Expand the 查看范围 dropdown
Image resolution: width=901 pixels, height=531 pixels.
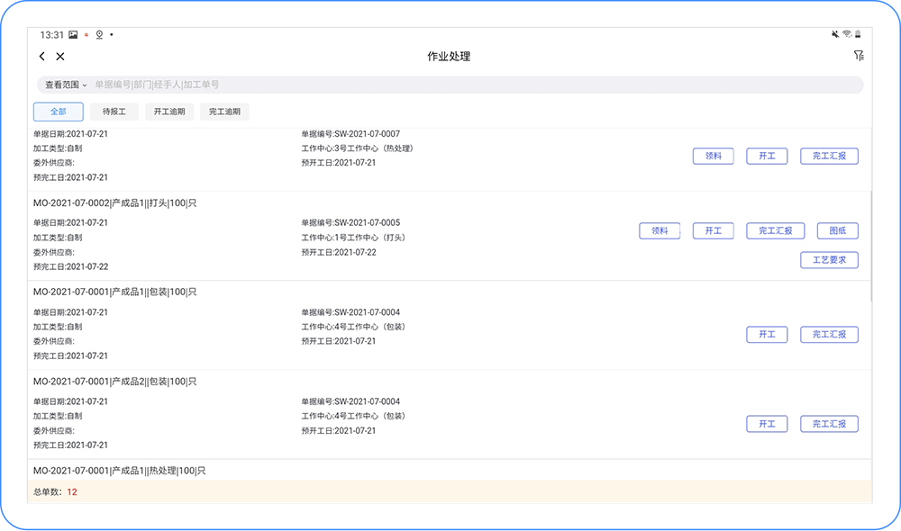point(66,85)
